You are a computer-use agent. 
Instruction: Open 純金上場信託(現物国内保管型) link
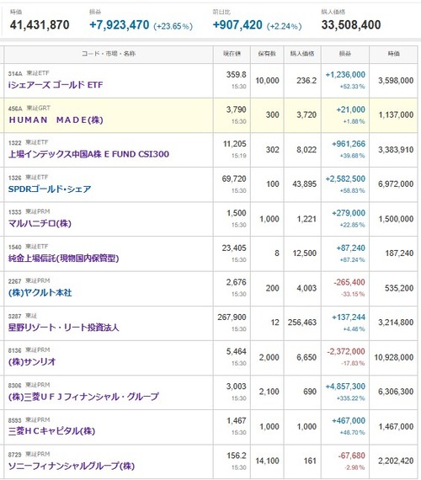pos(63,259)
